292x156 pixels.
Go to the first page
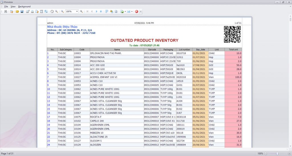tap(87, 11)
